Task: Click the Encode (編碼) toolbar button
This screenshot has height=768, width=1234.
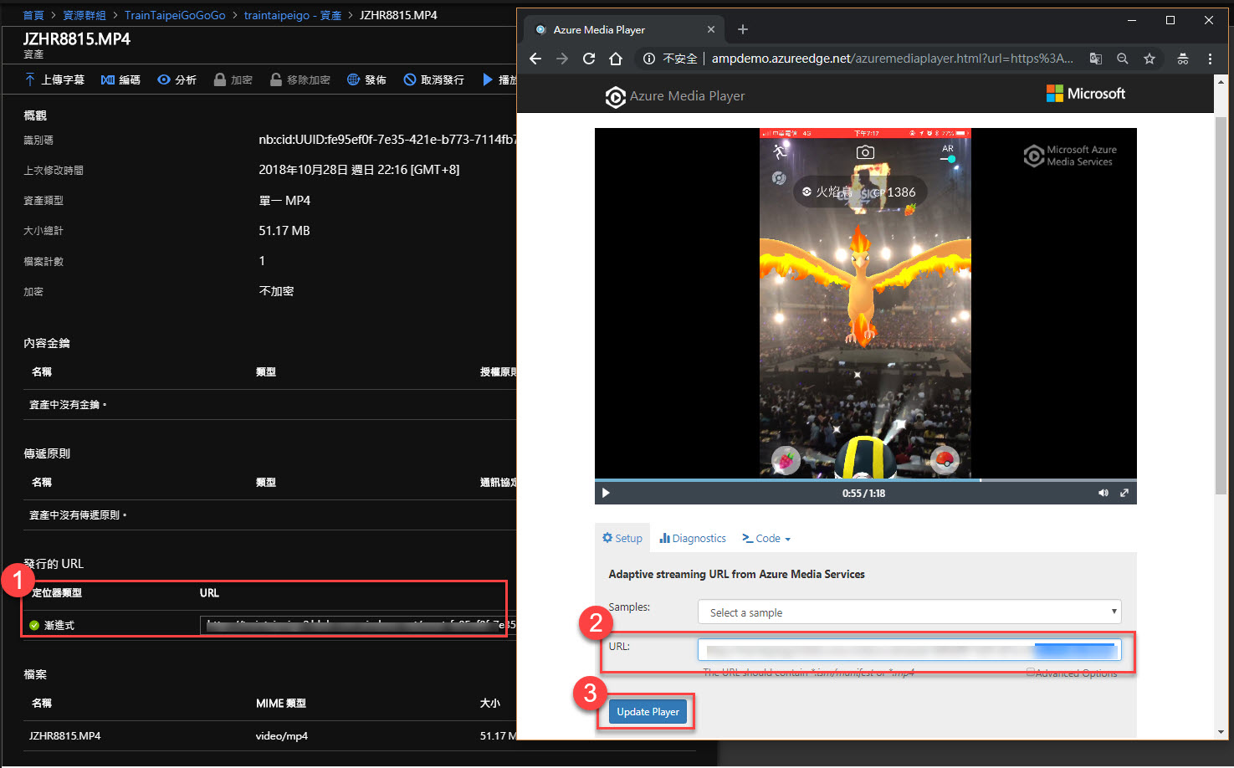Action: [x=120, y=79]
